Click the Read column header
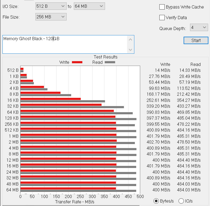 [196, 64]
